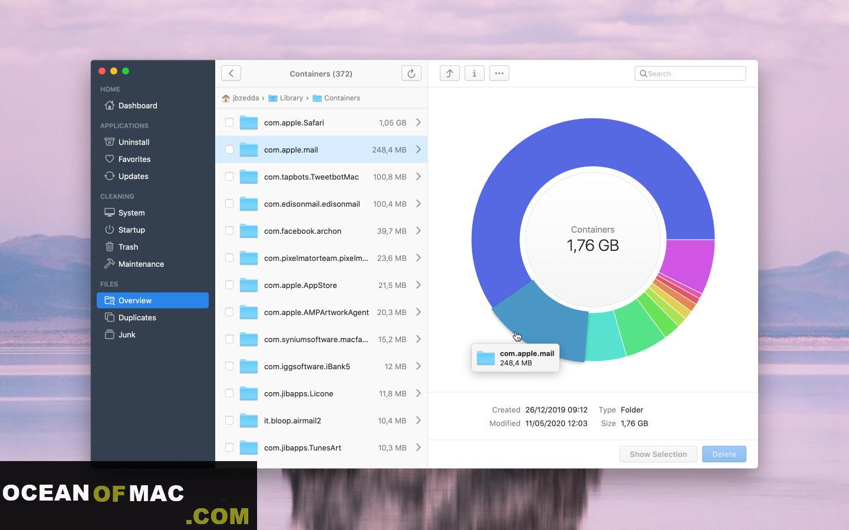
Task: Click the Favorites heart icon
Action: point(109,159)
